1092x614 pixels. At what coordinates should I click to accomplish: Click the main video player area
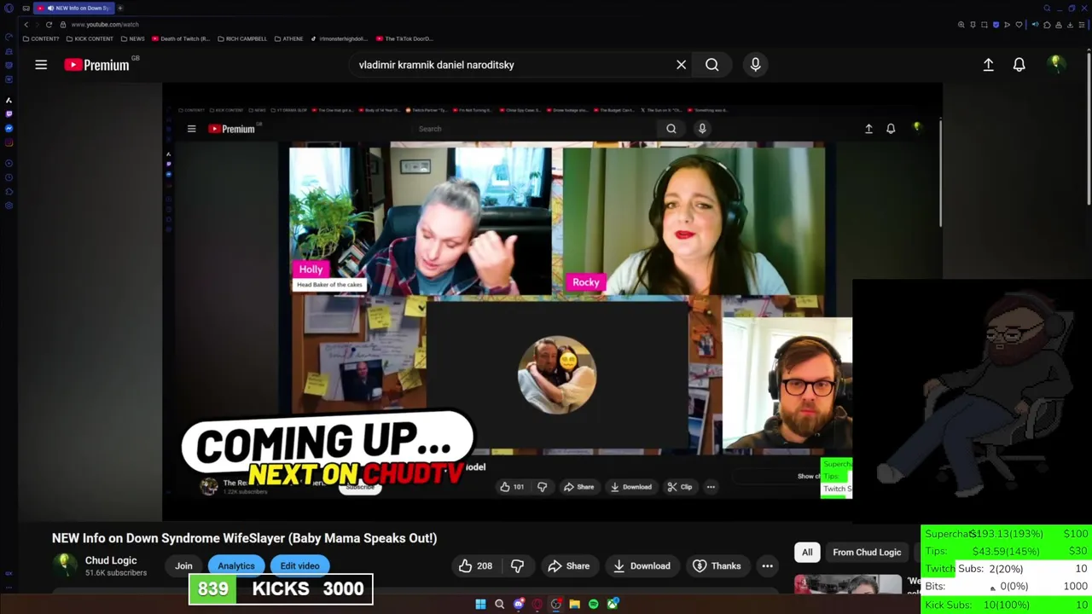coord(552,303)
